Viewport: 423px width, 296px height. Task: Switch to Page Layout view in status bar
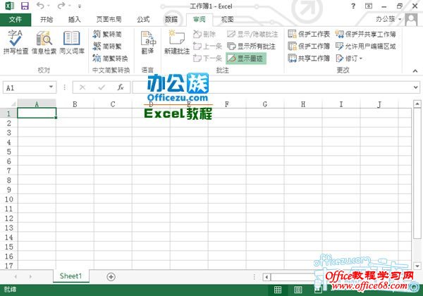click(298, 290)
